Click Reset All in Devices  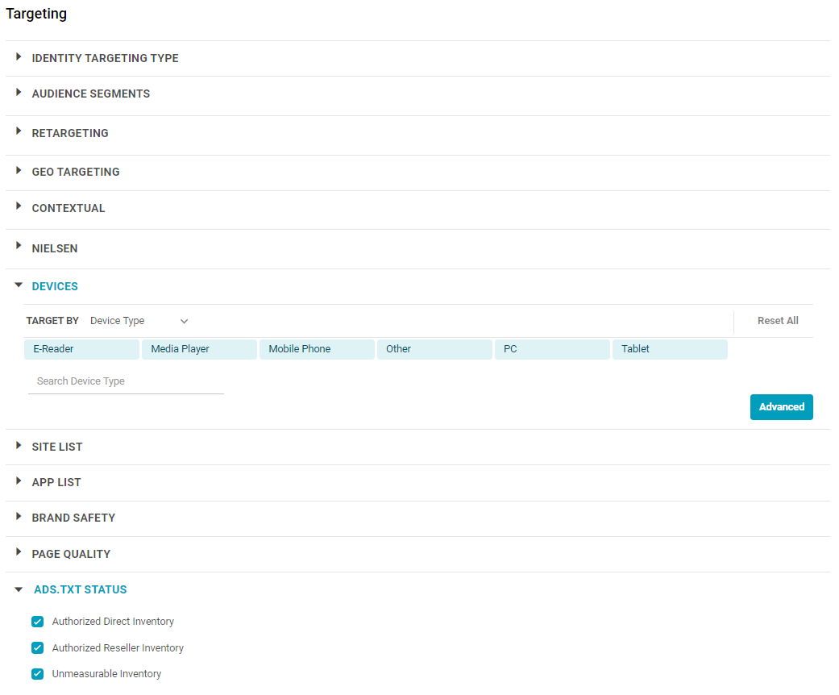coord(777,321)
